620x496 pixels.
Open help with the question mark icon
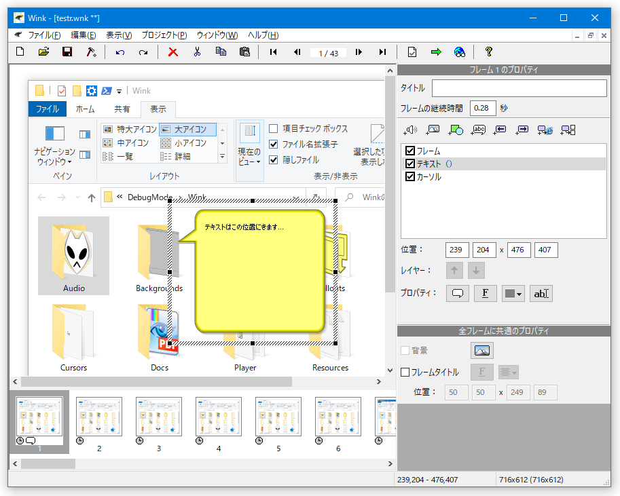(x=489, y=52)
